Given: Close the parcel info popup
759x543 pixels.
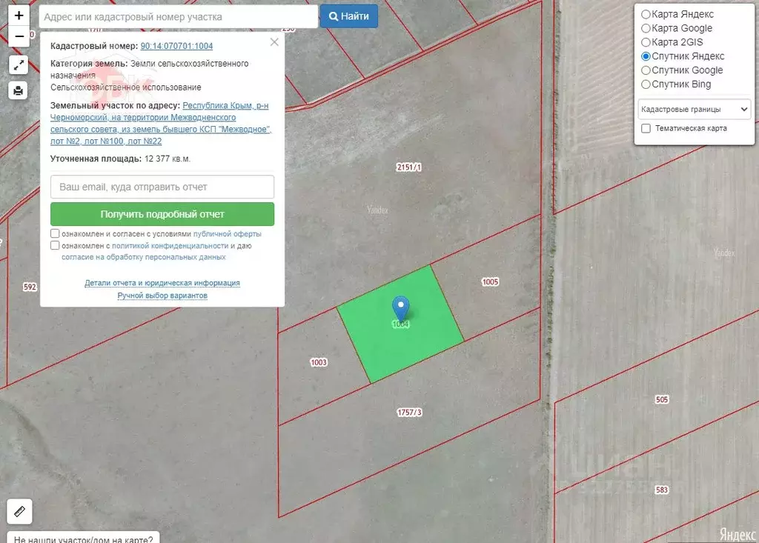Looking at the screenshot, I should point(274,42).
